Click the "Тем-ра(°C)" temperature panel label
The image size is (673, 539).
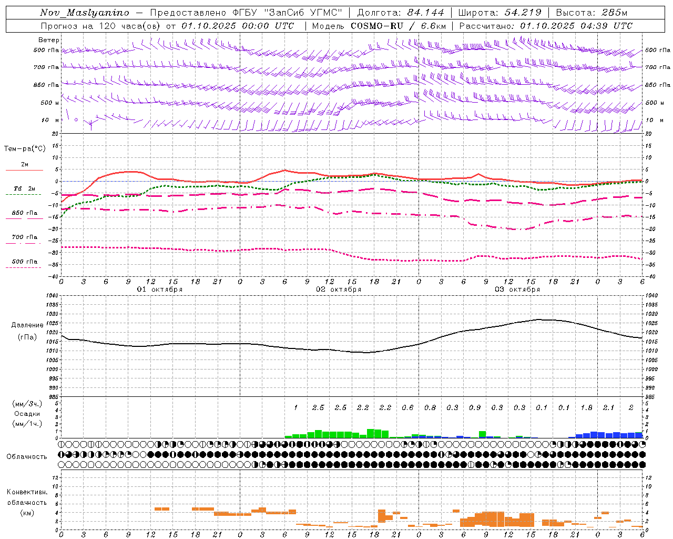(x=25, y=149)
